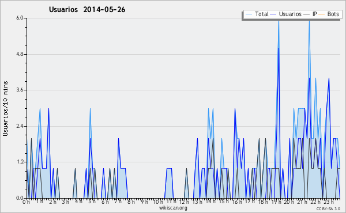Click the '0 h' x-axis label
This screenshot has width=346, height=213.
coord(27,202)
